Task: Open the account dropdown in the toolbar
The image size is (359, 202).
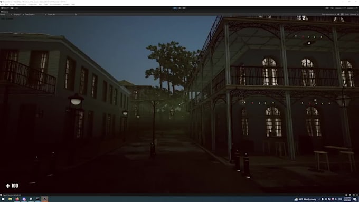Action: click(5, 8)
